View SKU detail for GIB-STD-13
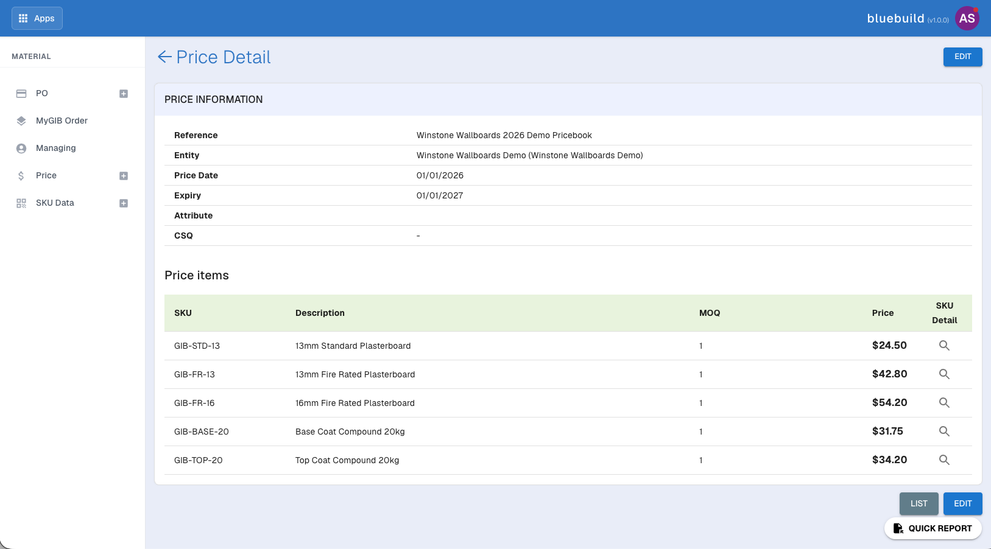The width and height of the screenshot is (991, 549). [944, 345]
